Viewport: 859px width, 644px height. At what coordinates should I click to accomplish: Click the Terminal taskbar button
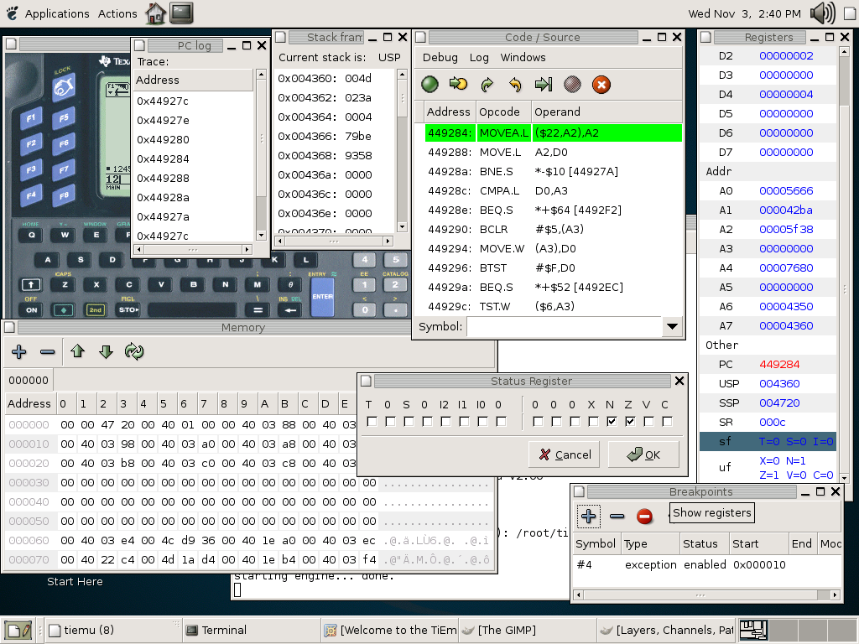pyautogui.click(x=251, y=631)
